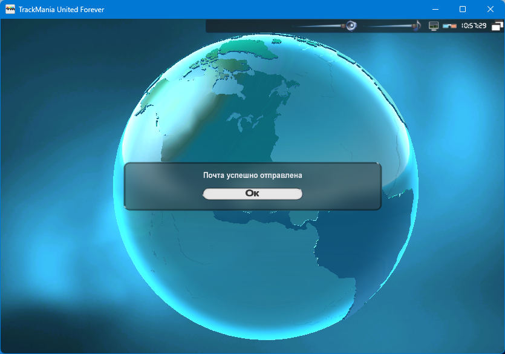Adjust the music volume slider

coord(389,26)
